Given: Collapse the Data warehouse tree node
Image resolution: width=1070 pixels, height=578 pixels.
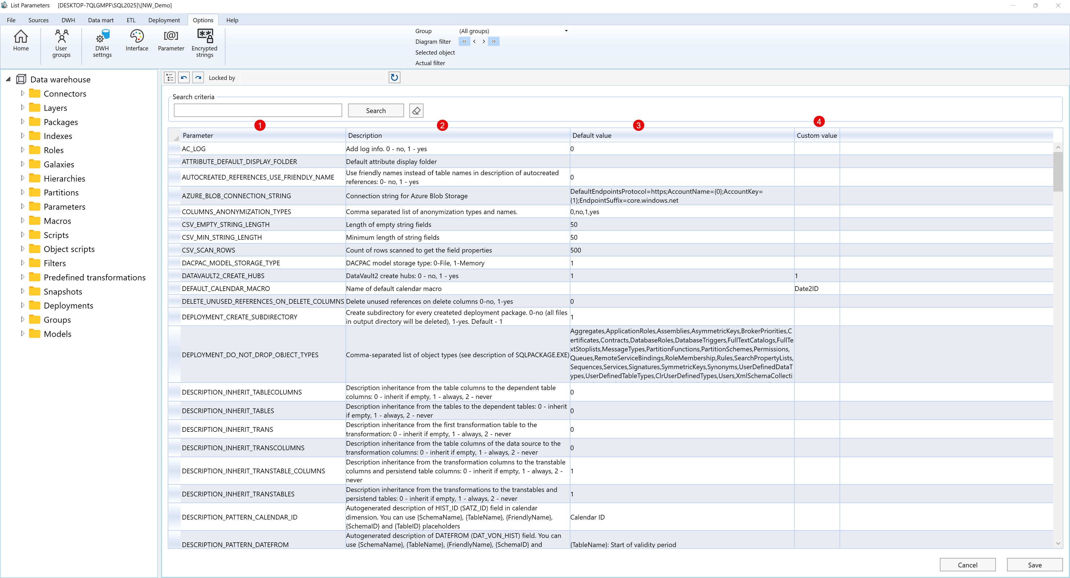Looking at the screenshot, I should point(9,79).
